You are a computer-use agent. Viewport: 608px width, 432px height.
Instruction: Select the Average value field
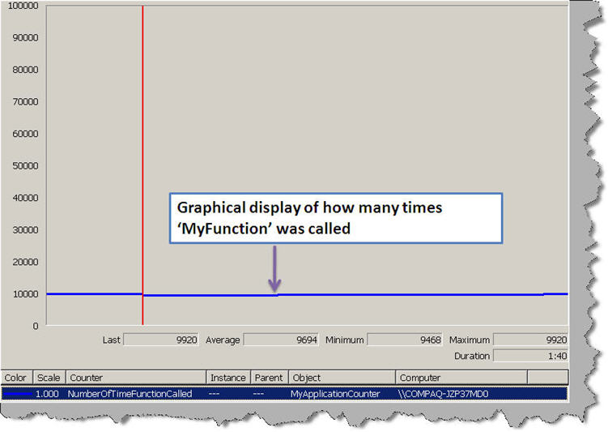282,340
